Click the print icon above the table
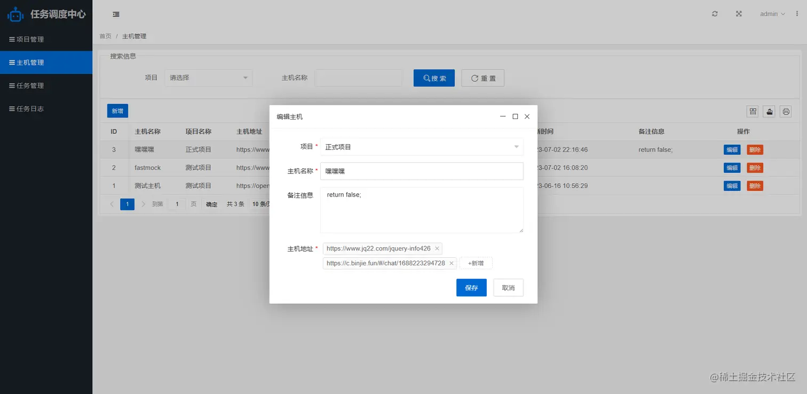807x394 pixels. click(786, 112)
